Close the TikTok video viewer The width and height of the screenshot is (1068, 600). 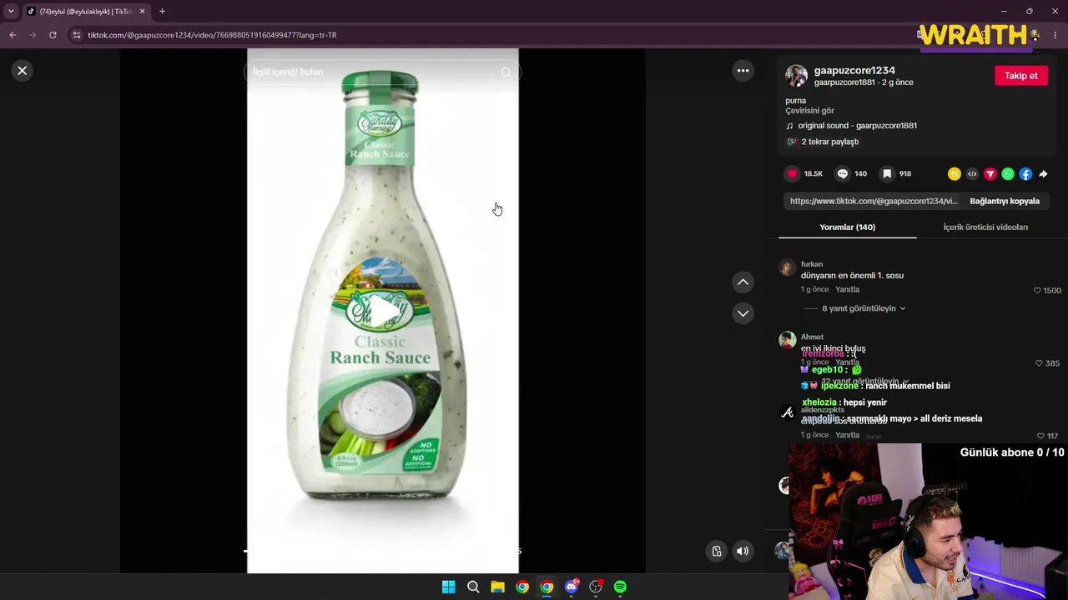pyautogui.click(x=23, y=71)
